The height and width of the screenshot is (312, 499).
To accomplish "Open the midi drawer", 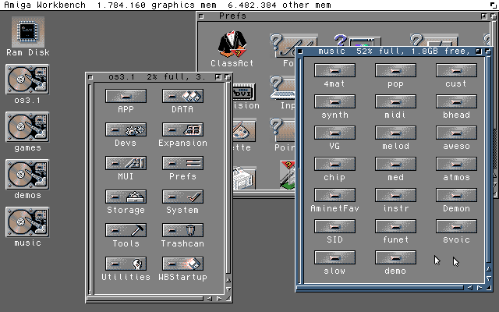I will coord(395,101).
